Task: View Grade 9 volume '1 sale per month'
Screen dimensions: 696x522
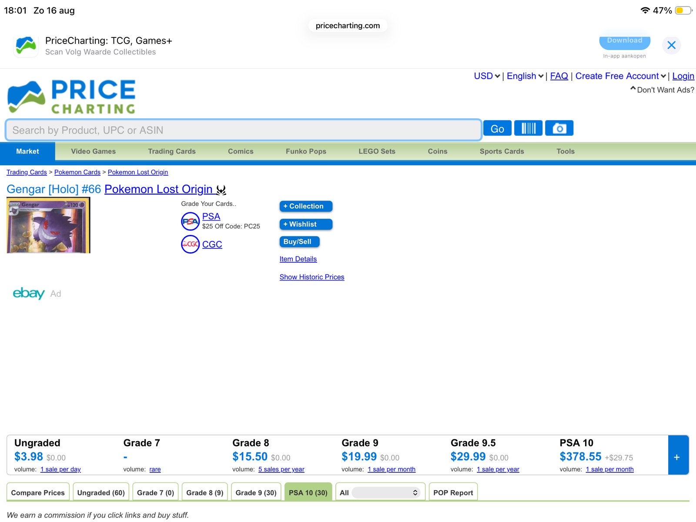Action: coord(391,469)
